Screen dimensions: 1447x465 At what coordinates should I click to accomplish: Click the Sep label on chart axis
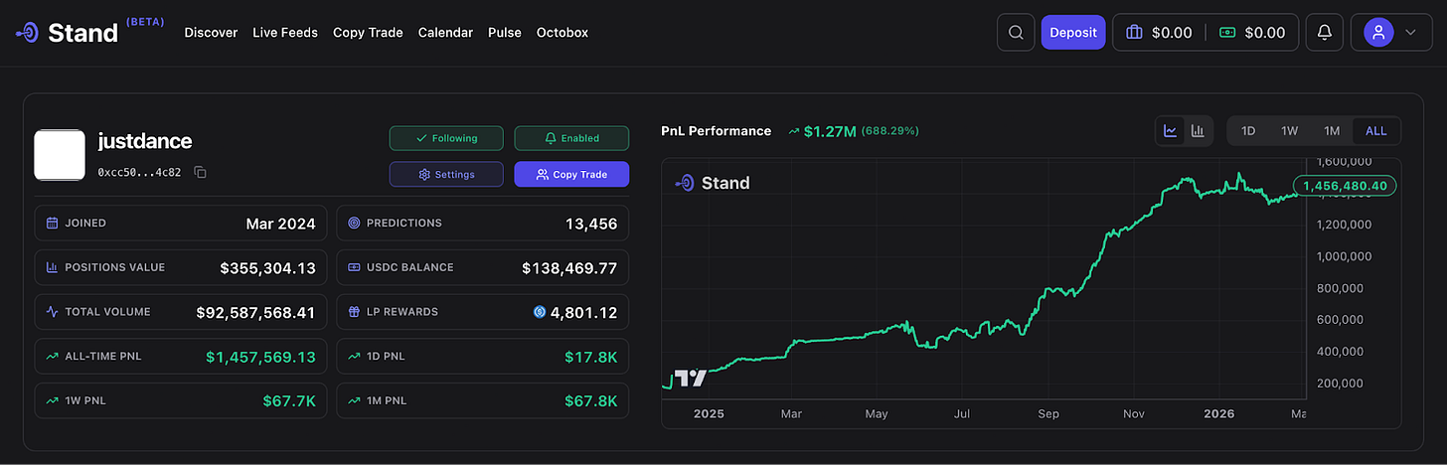point(1048,413)
